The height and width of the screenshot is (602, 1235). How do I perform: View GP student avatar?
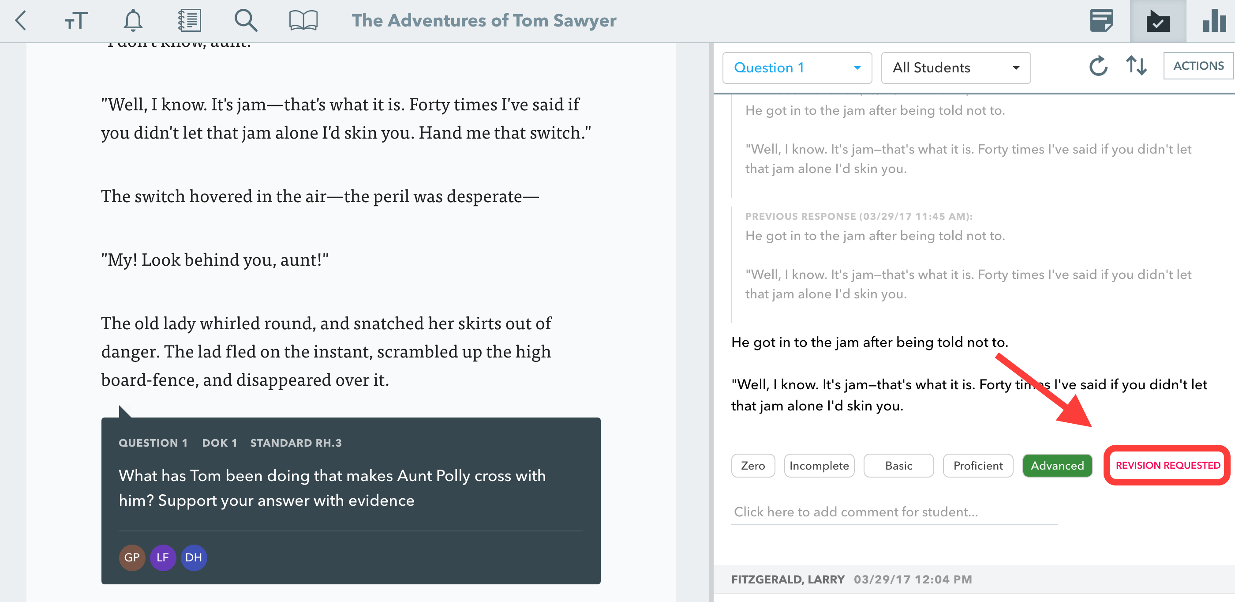click(132, 557)
